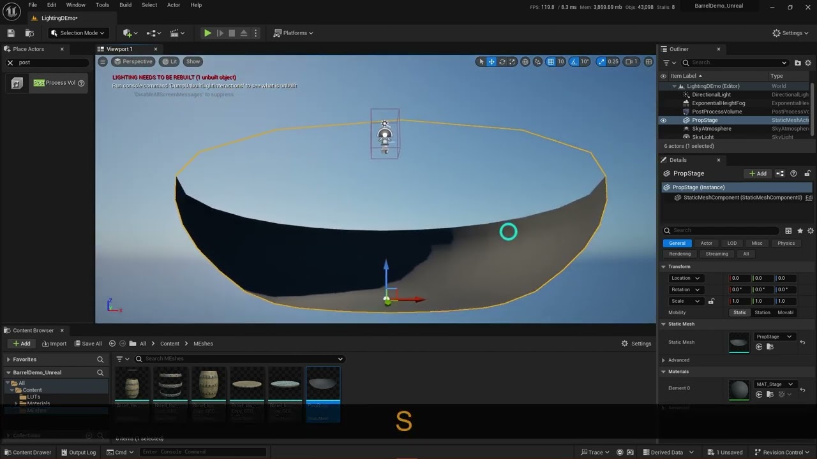Click the MAT_Stage material thumbnail
The height and width of the screenshot is (459, 817).
(738, 390)
